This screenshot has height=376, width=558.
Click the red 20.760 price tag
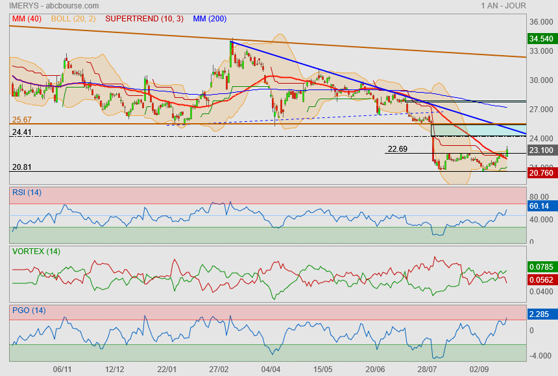(541, 173)
